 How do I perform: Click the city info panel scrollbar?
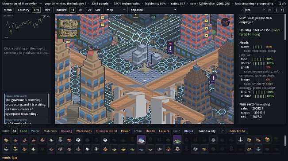click(285, 27)
